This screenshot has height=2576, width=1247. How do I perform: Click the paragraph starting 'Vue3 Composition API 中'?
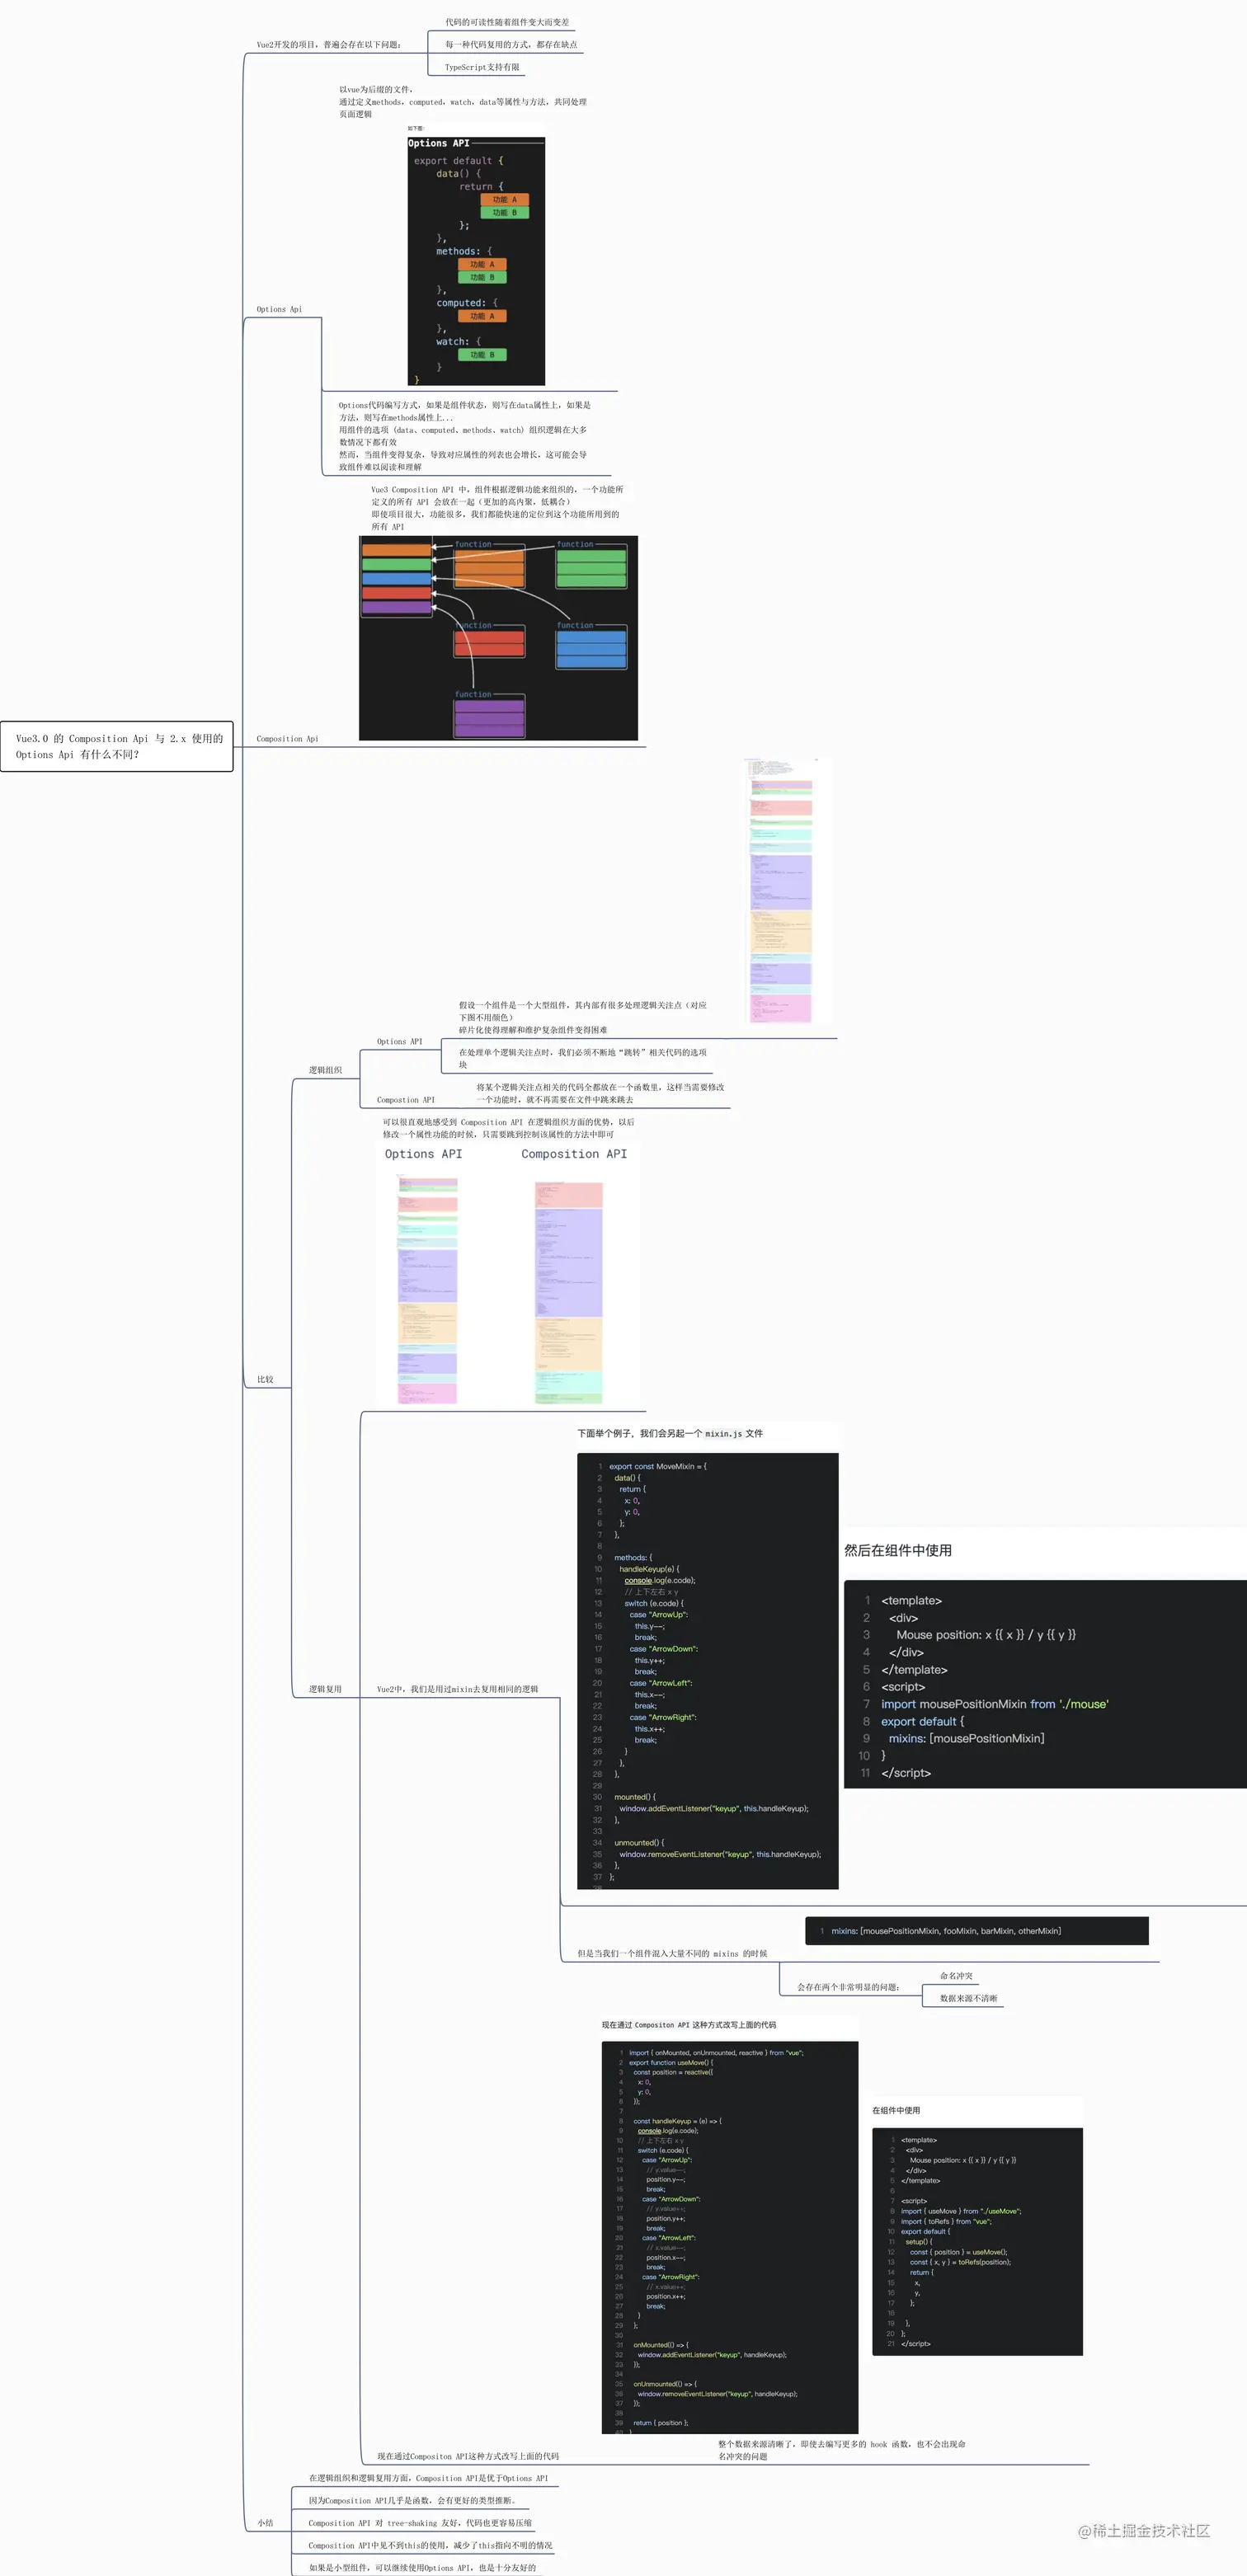(x=497, y=508)
